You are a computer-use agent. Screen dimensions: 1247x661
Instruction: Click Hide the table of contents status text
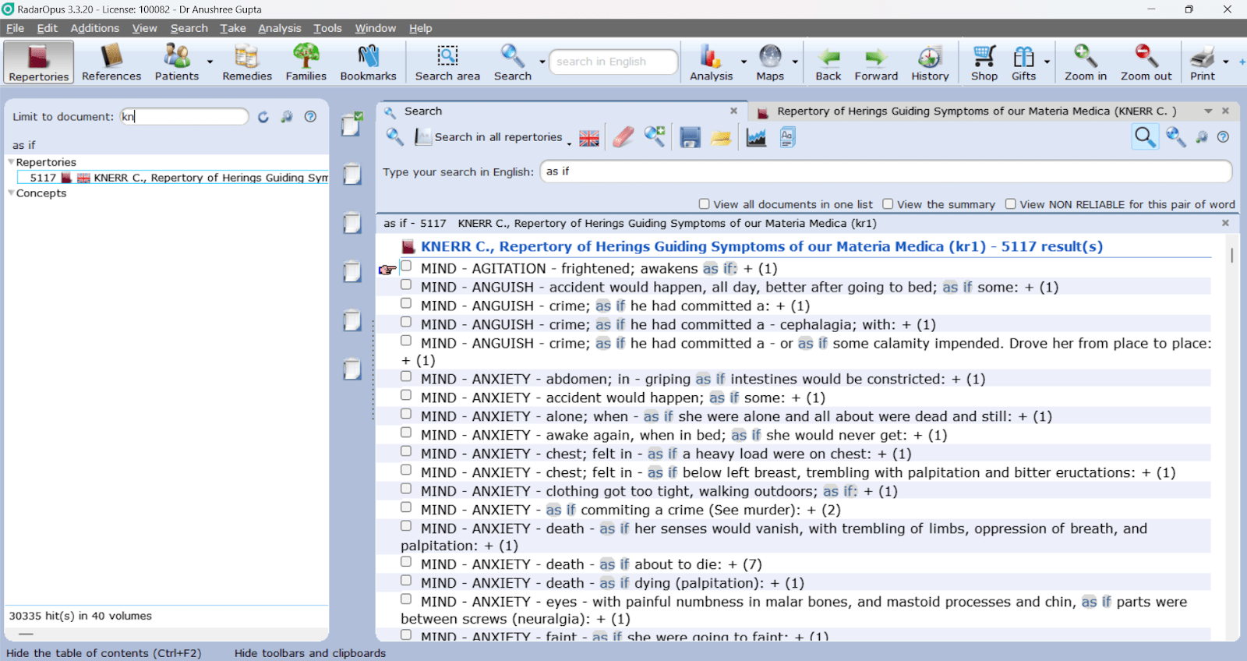[x=104, y=653]
